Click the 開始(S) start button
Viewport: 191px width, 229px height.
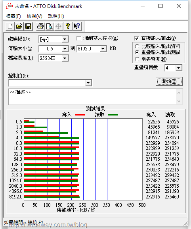pos(169,81)
